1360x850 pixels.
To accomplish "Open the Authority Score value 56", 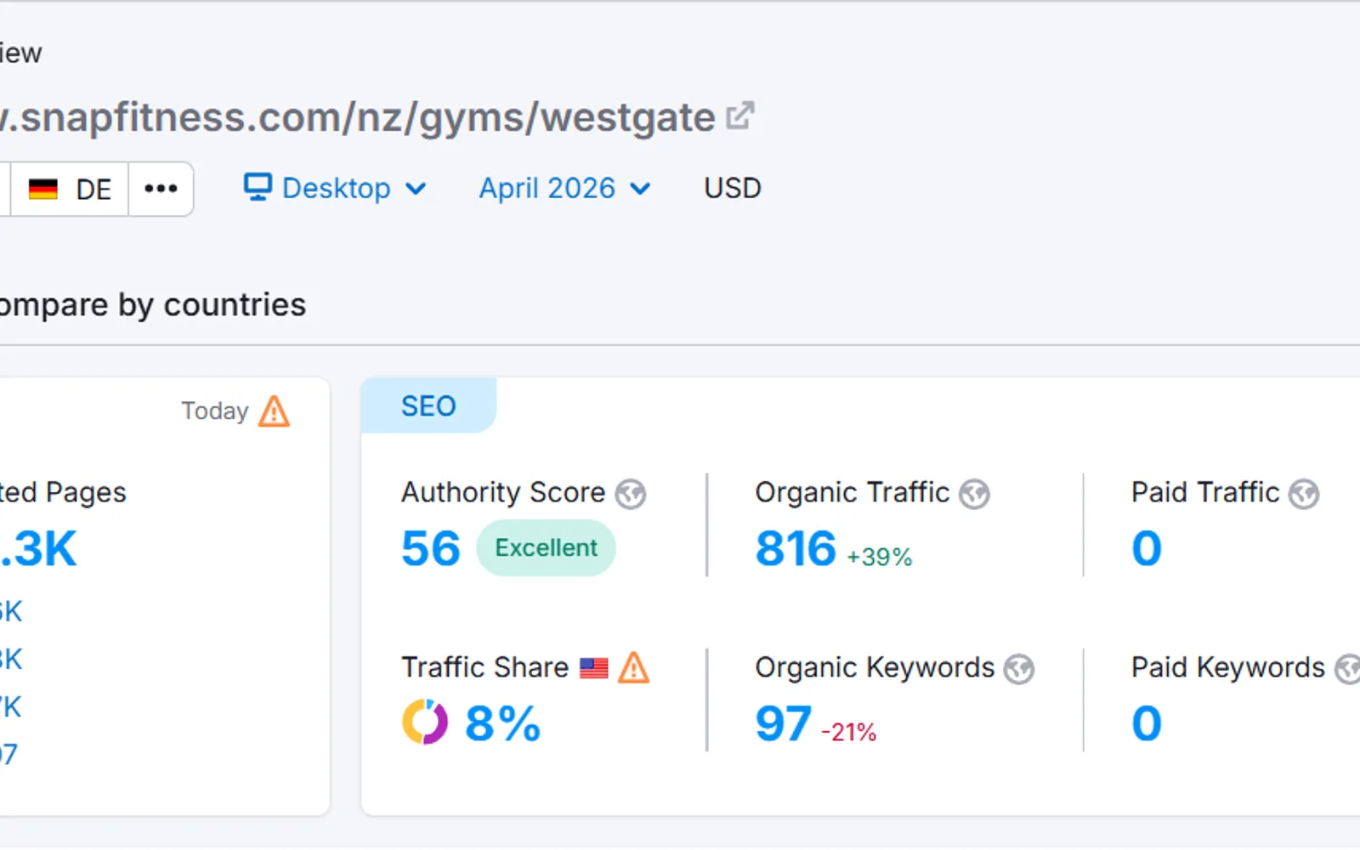I will pos(431,548).
